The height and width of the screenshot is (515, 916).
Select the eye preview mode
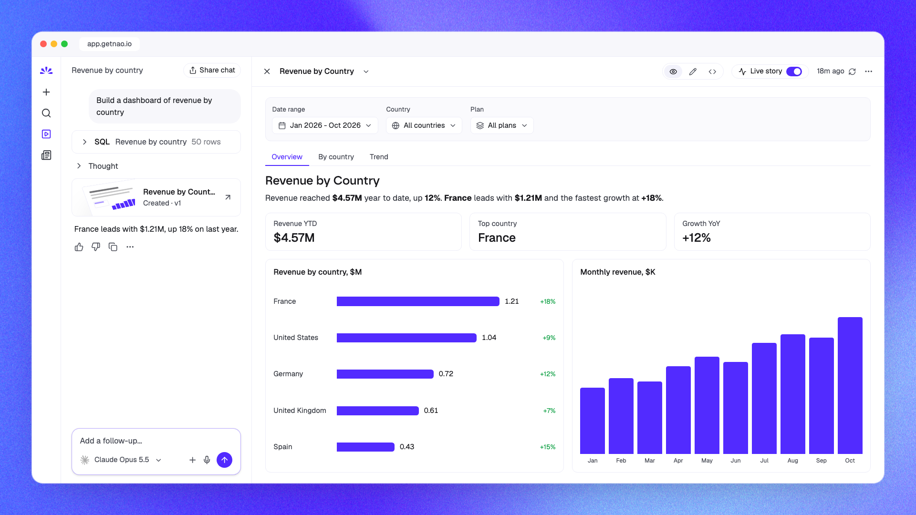click(673, 72)
